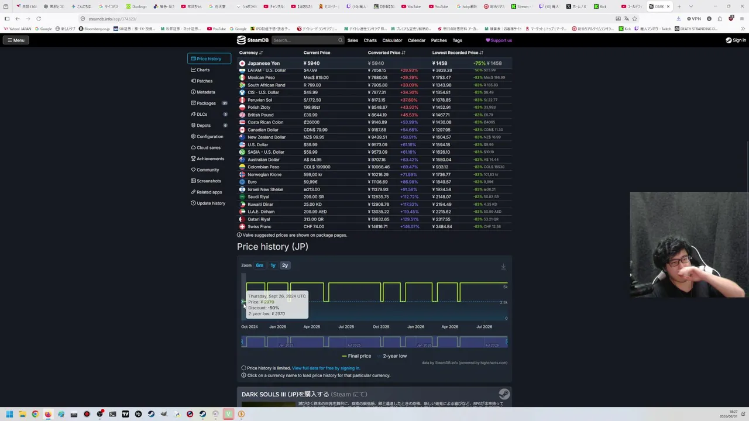Click the British Pound flag icon
The image size is (749, 421).
(x=242, y=115)
